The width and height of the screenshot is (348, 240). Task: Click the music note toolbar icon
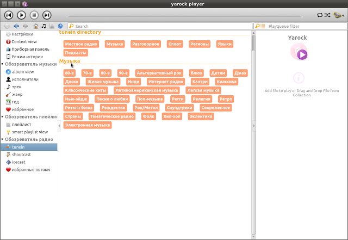tap(43, 26)
